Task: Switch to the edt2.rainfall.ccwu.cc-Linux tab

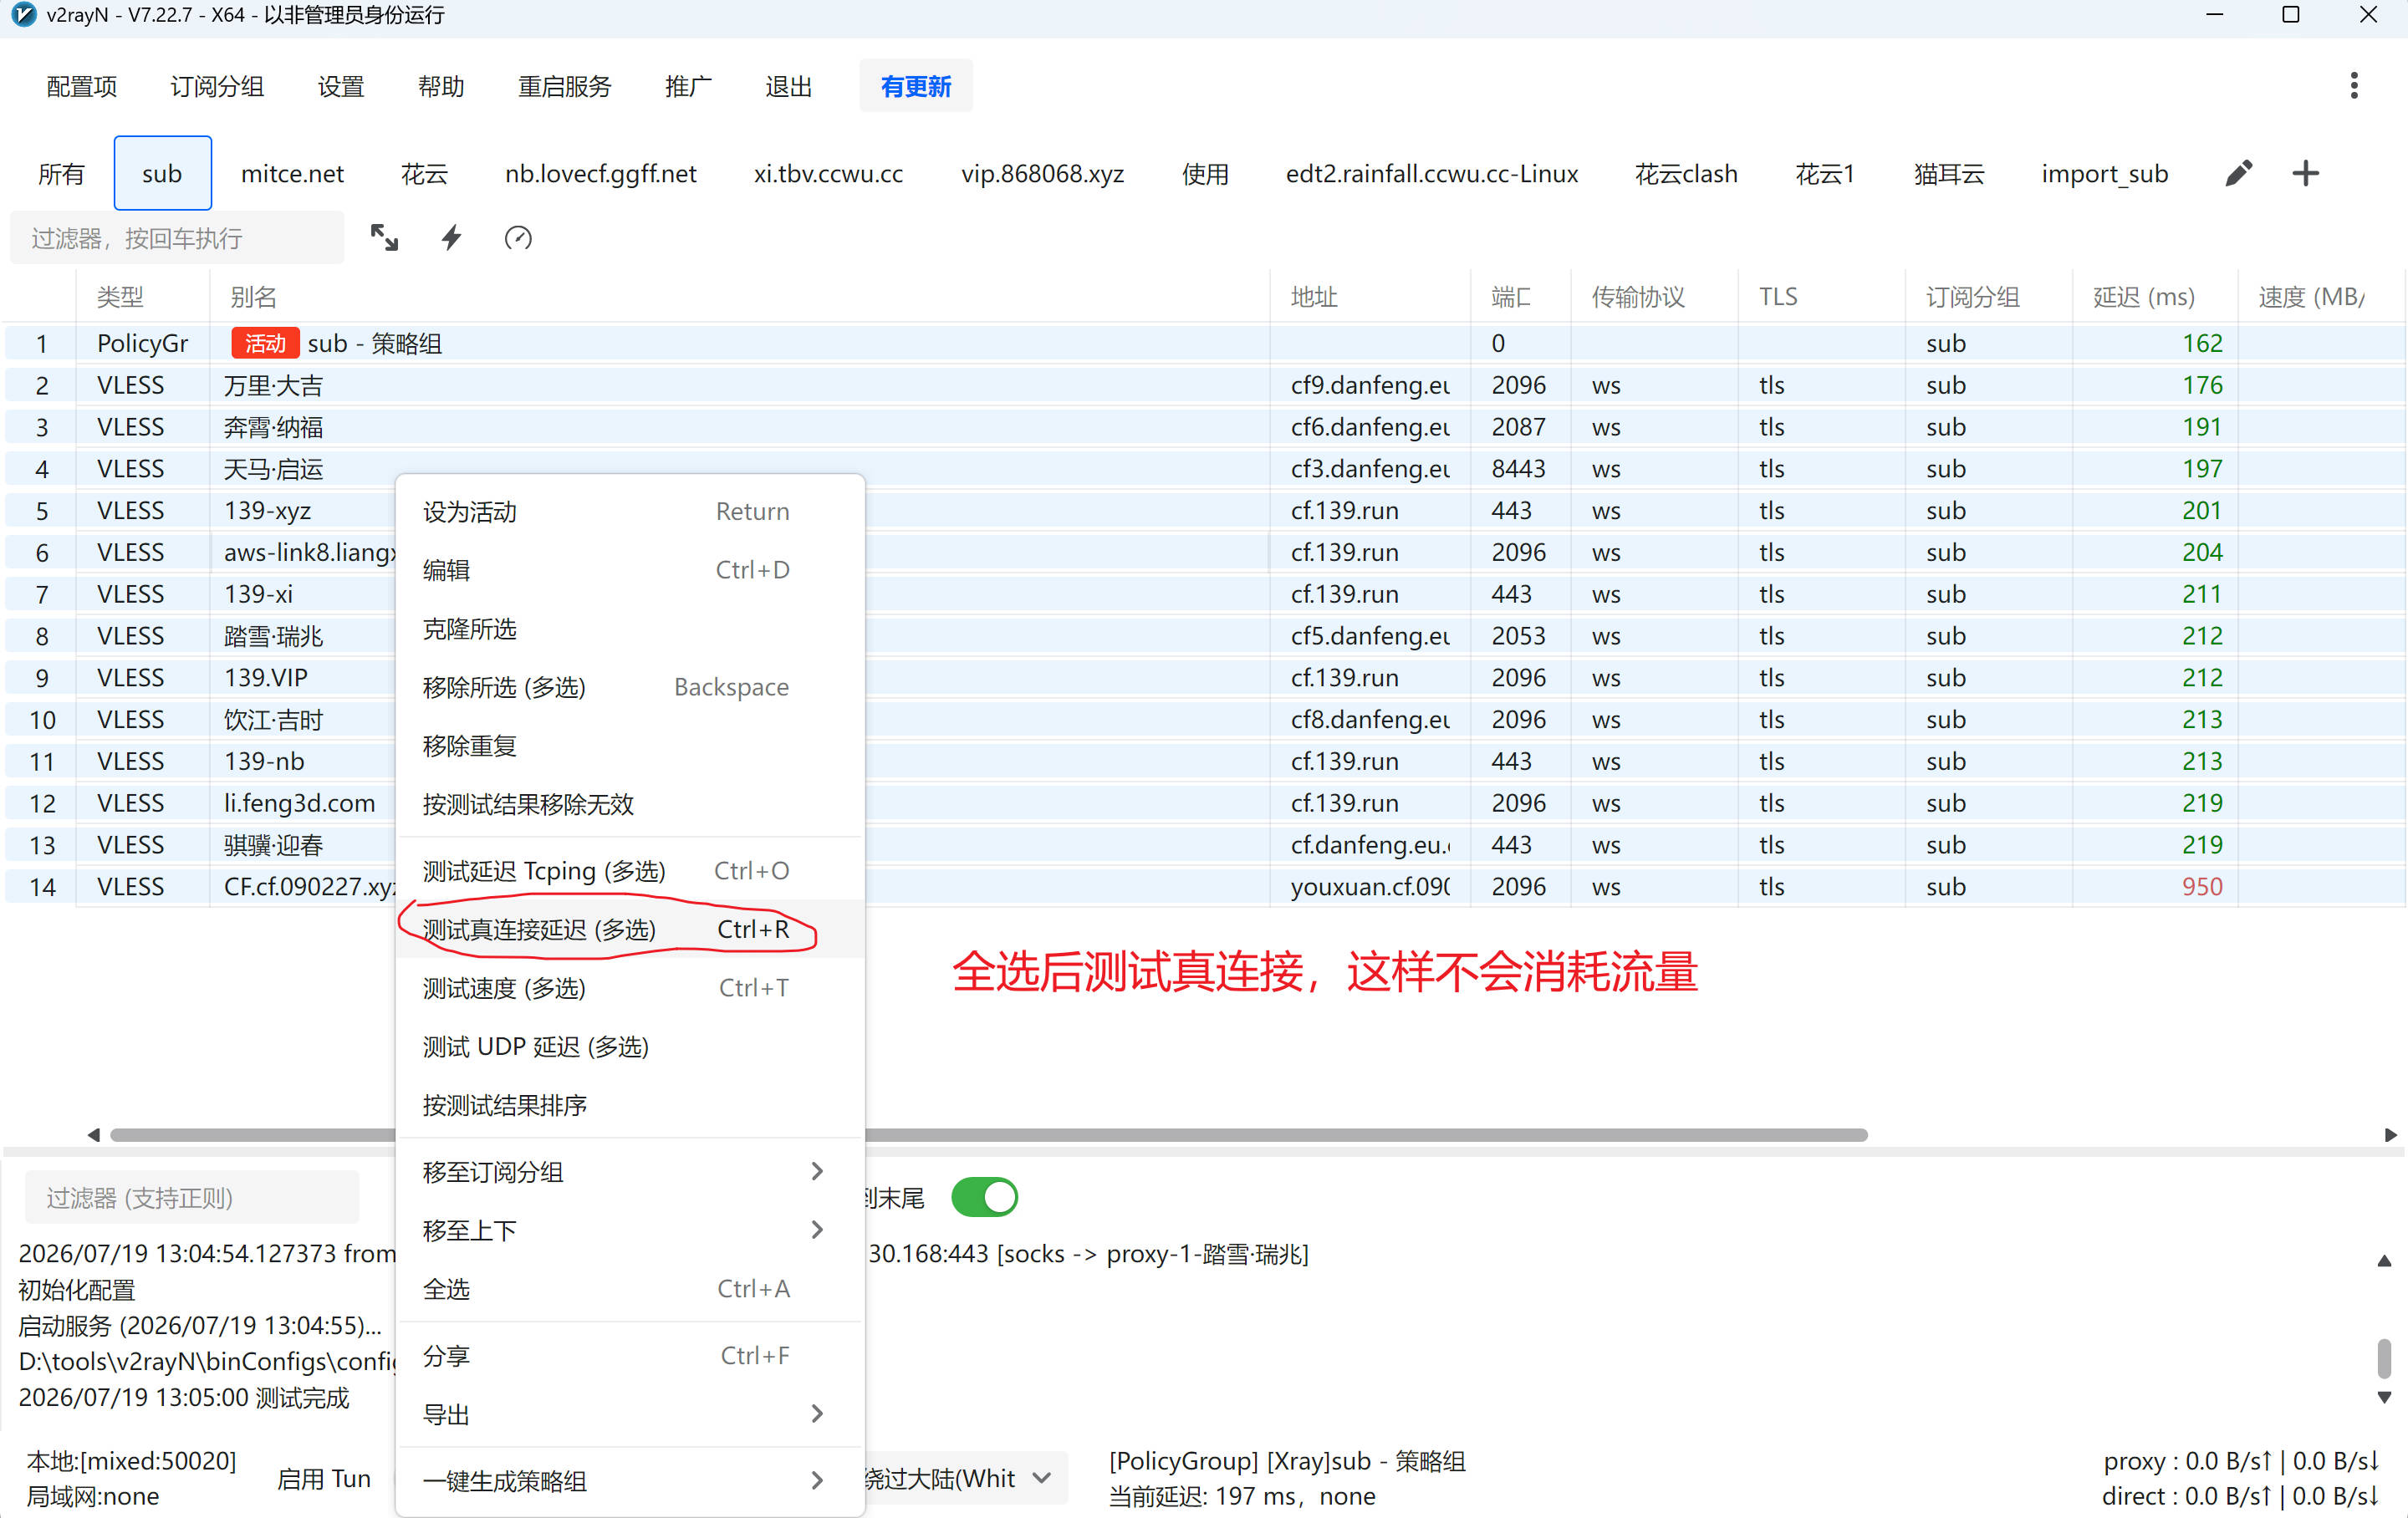Action: (x=1432, y=174)
